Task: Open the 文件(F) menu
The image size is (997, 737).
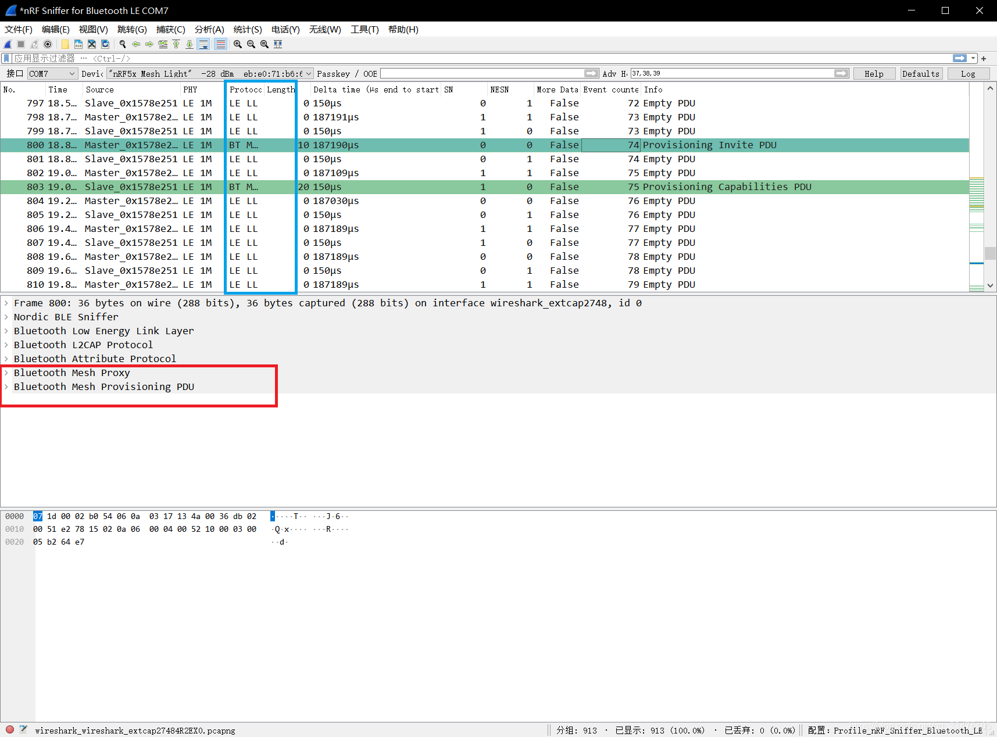Action: 19,30
